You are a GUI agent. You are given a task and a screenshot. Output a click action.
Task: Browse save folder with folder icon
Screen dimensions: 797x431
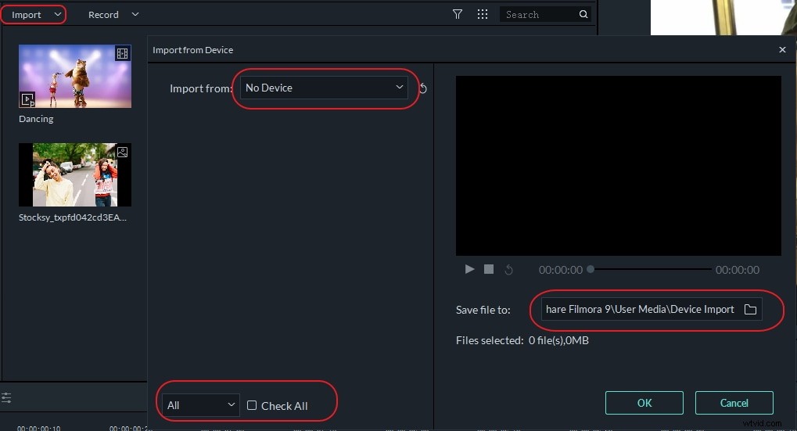[x=750, y=309]
